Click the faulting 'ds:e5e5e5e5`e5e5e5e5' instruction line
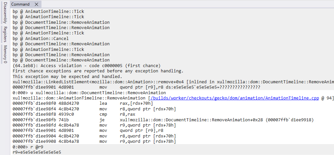 (x=136, y=87)
